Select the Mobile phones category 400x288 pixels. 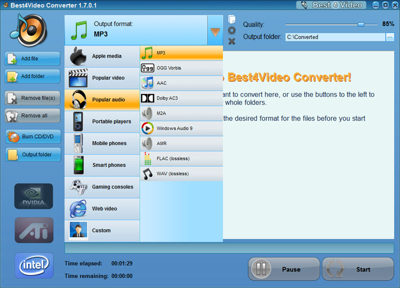tap(102, 143)
